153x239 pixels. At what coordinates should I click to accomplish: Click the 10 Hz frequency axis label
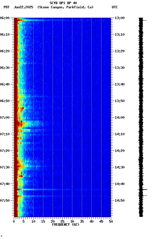33,222
